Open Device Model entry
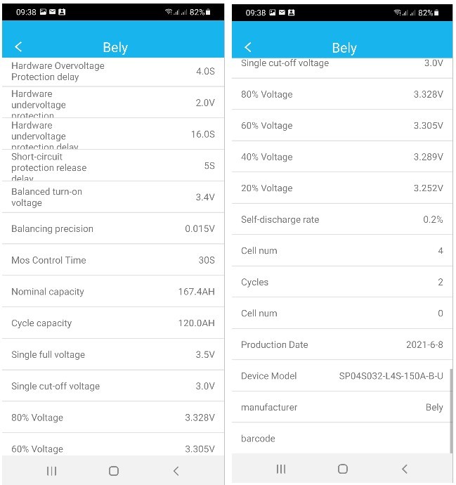Viewport: 456px width, 485px height. 342,376
